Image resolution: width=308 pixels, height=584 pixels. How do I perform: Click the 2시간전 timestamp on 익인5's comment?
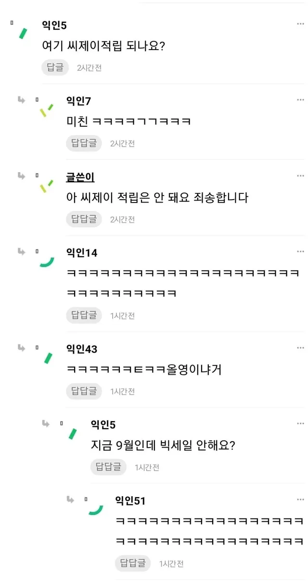(89, 68)
